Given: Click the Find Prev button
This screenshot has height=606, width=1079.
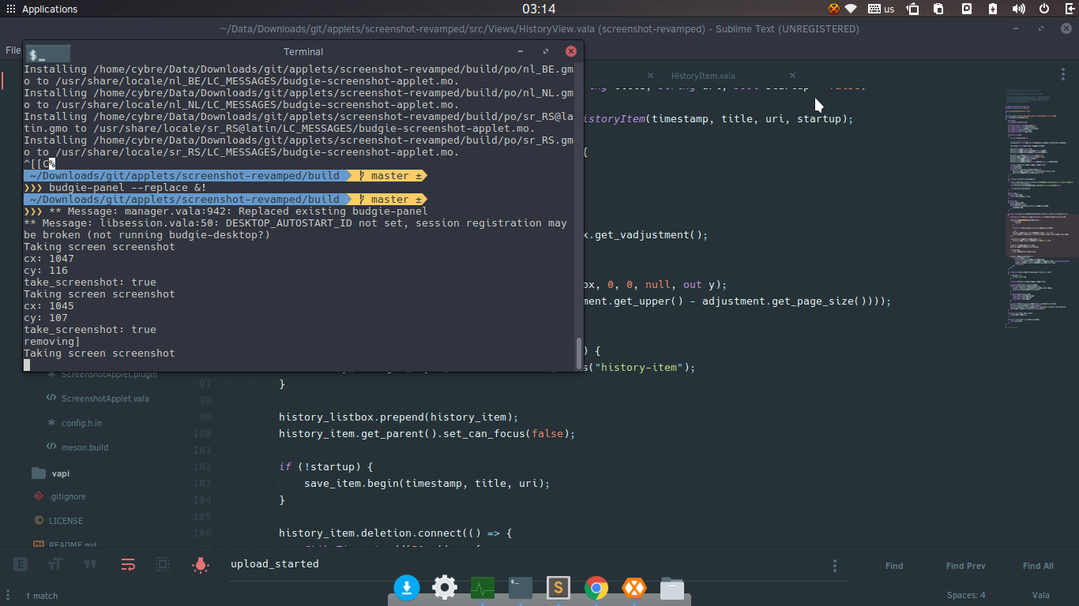Looking at the screenshot, I should [x=965, y=566].
